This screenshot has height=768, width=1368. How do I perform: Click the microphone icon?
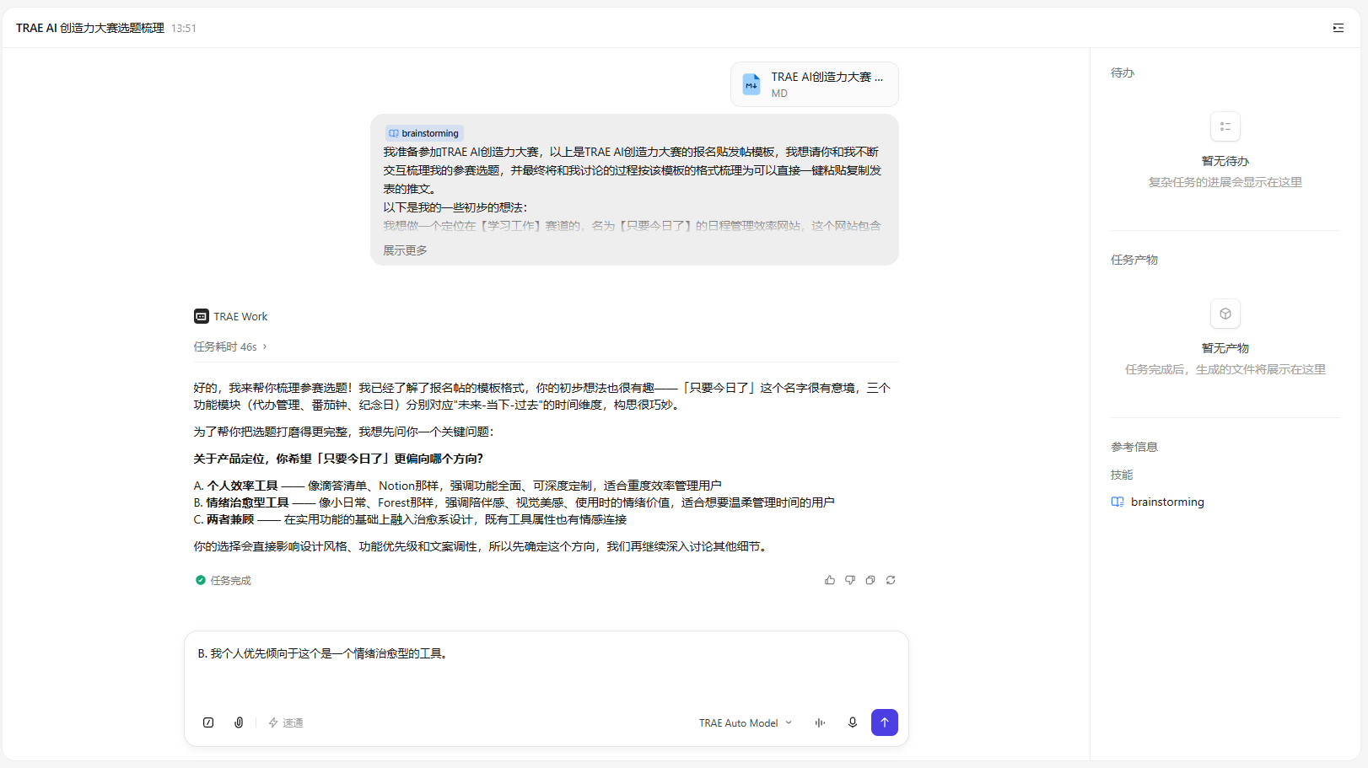853,722
